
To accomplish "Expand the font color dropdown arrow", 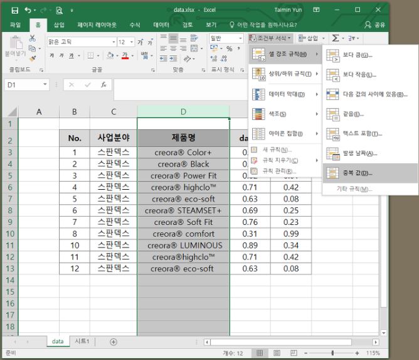I will click(132, 56).
